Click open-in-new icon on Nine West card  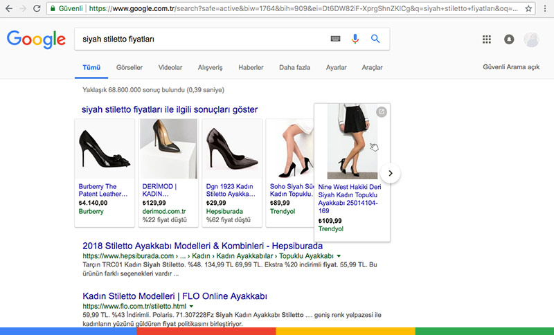382,112
